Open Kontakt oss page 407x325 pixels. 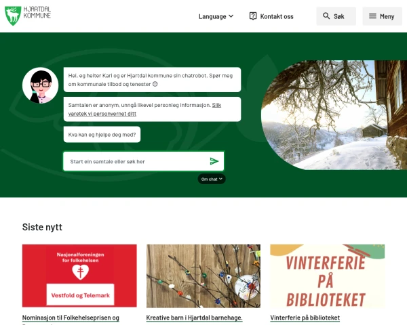[271, 16]
